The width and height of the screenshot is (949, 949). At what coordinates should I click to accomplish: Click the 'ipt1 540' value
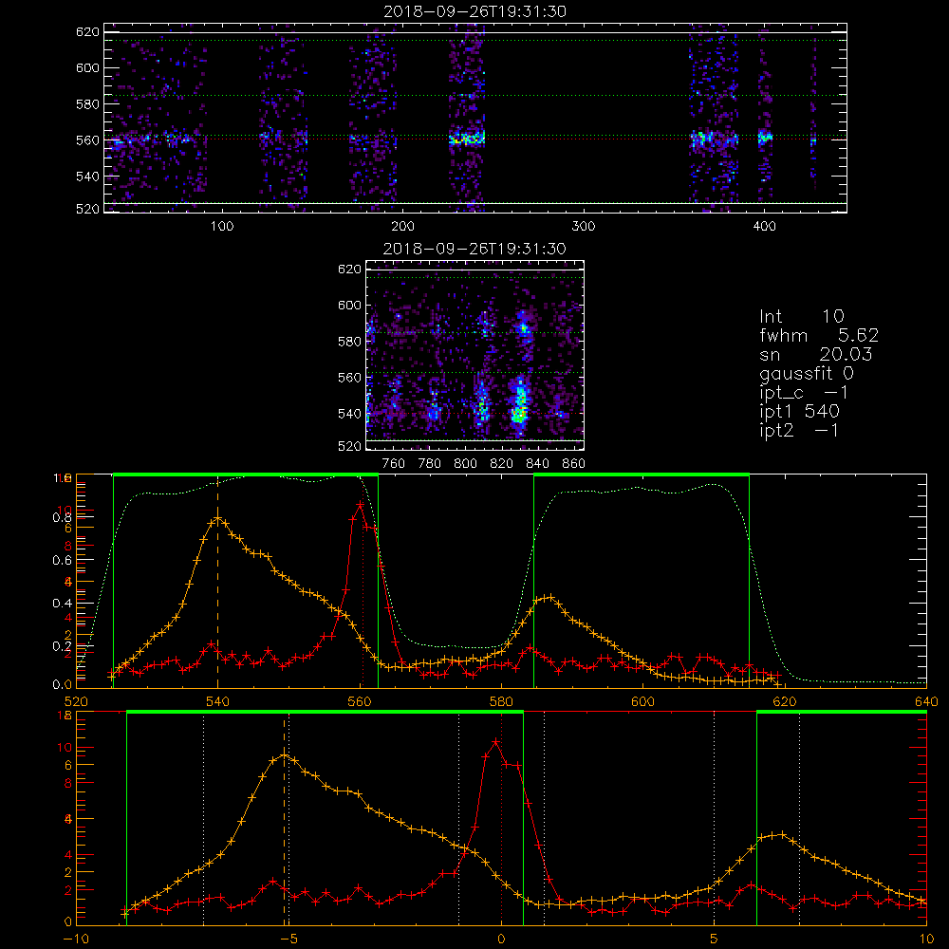[x=799, y=412]
